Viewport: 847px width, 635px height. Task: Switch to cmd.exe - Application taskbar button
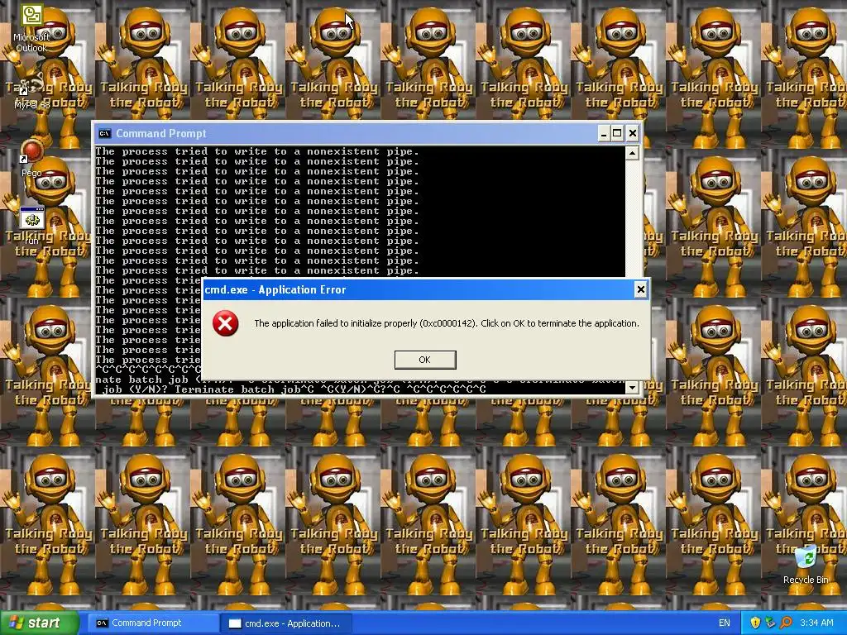pyautogui.click(x=286, y=623)
